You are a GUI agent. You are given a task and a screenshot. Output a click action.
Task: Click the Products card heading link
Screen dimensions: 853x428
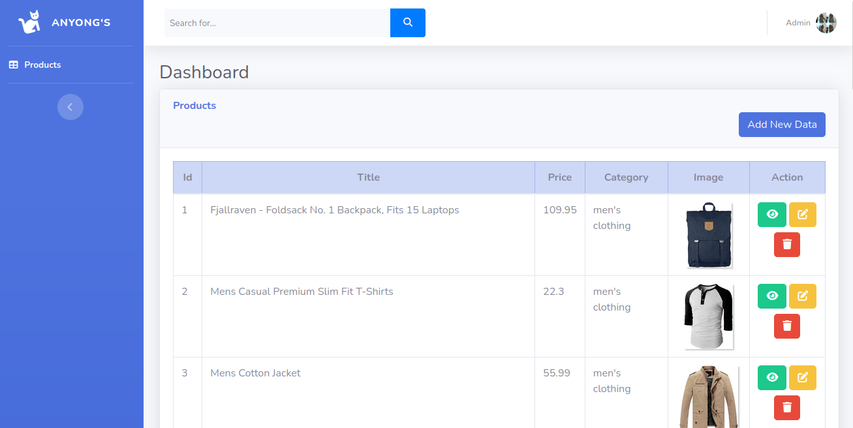pyautogui.click(x=194, y=106)
